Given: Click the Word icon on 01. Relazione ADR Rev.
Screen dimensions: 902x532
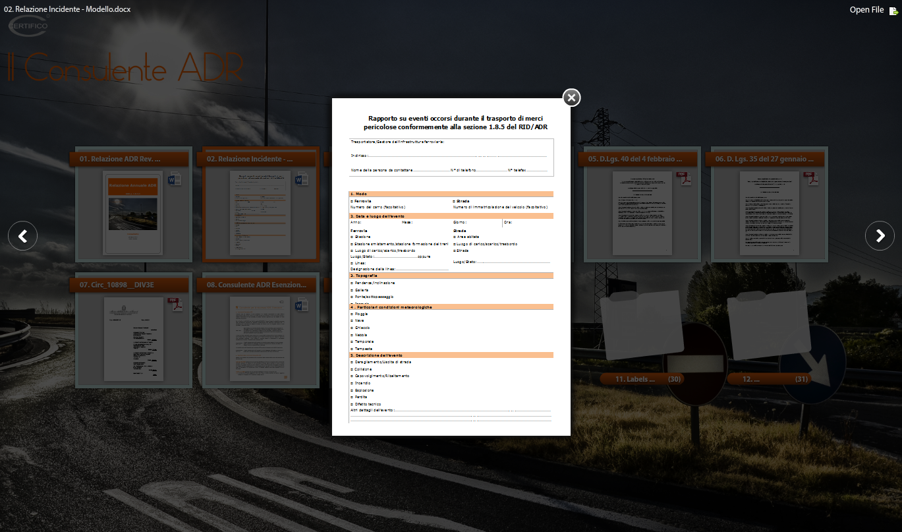Looking at the screenshot, I should click(175, 179).
